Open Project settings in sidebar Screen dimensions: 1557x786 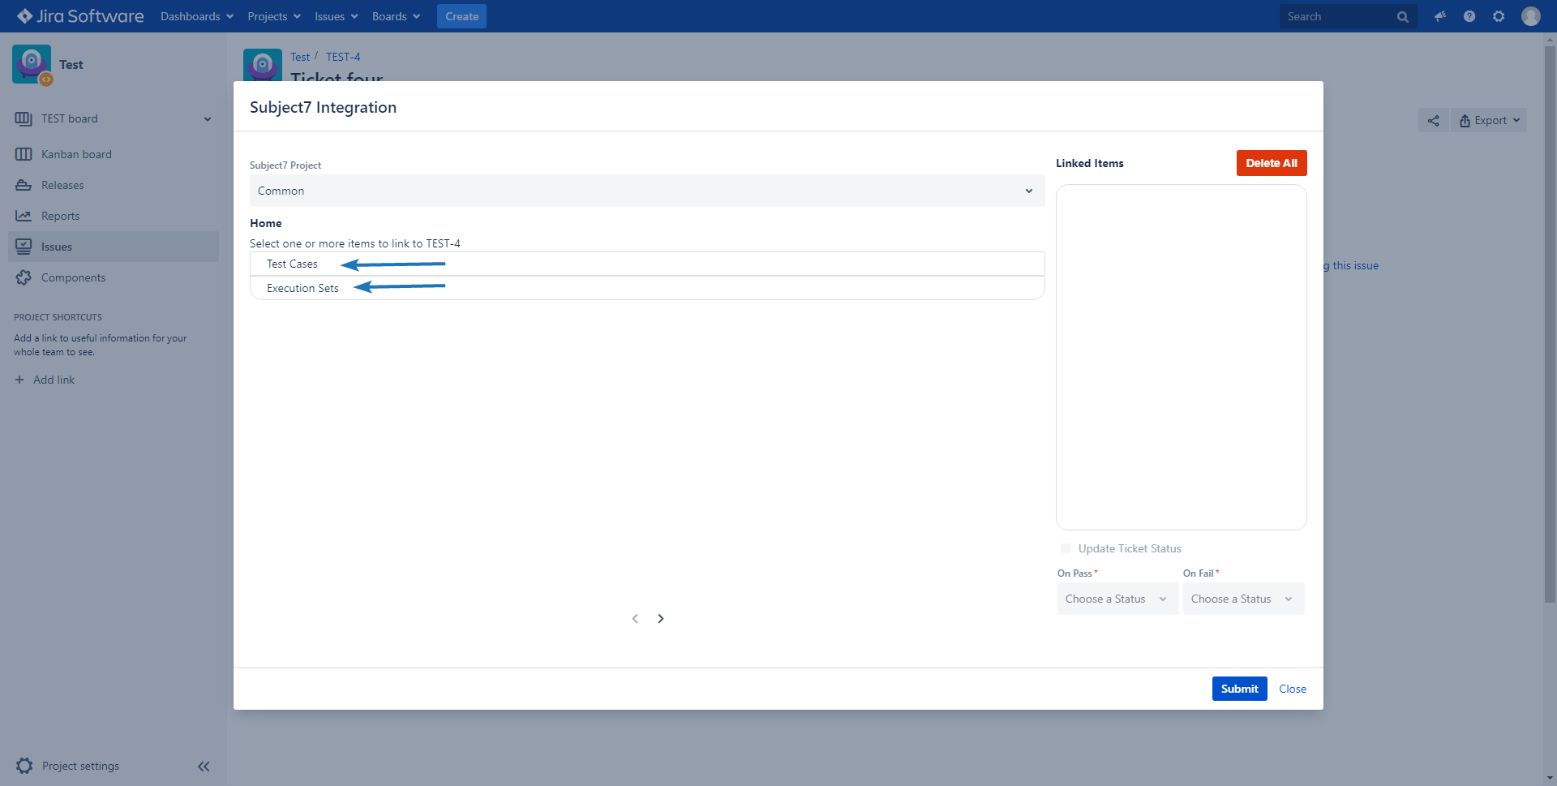tap(80, 766)
